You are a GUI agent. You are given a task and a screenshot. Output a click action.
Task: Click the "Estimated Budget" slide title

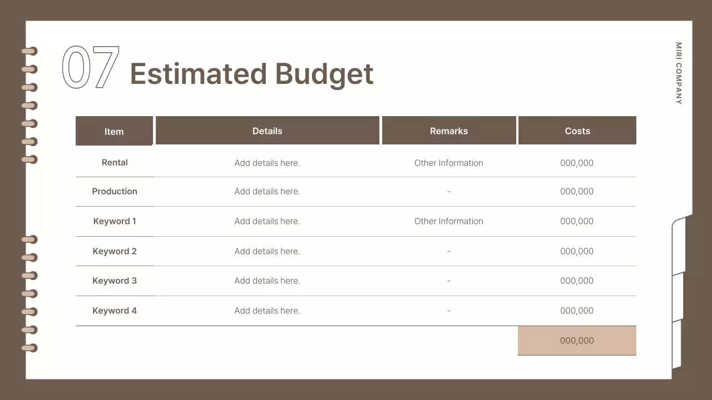click(251, 74)
